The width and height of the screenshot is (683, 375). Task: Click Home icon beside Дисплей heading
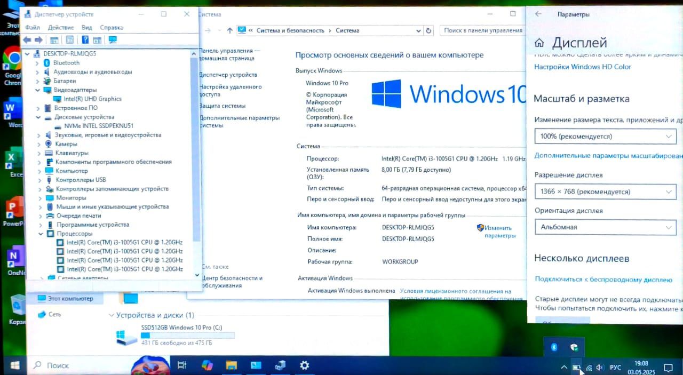539,43
